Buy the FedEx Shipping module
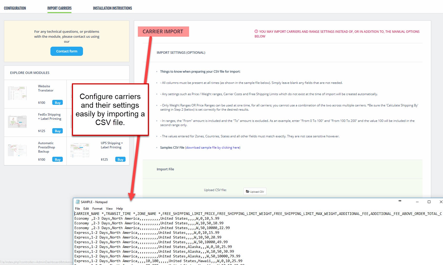This screenshot has height=265, width=443. 58,131
